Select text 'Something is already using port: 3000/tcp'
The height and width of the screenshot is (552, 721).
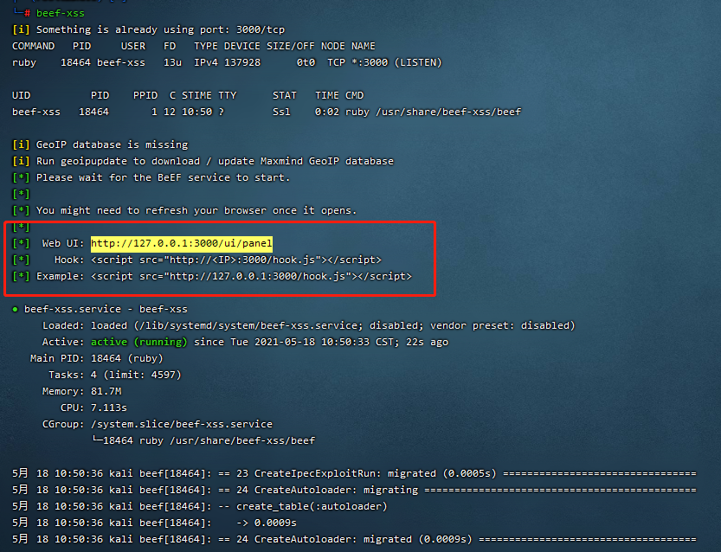pos(160,29)
